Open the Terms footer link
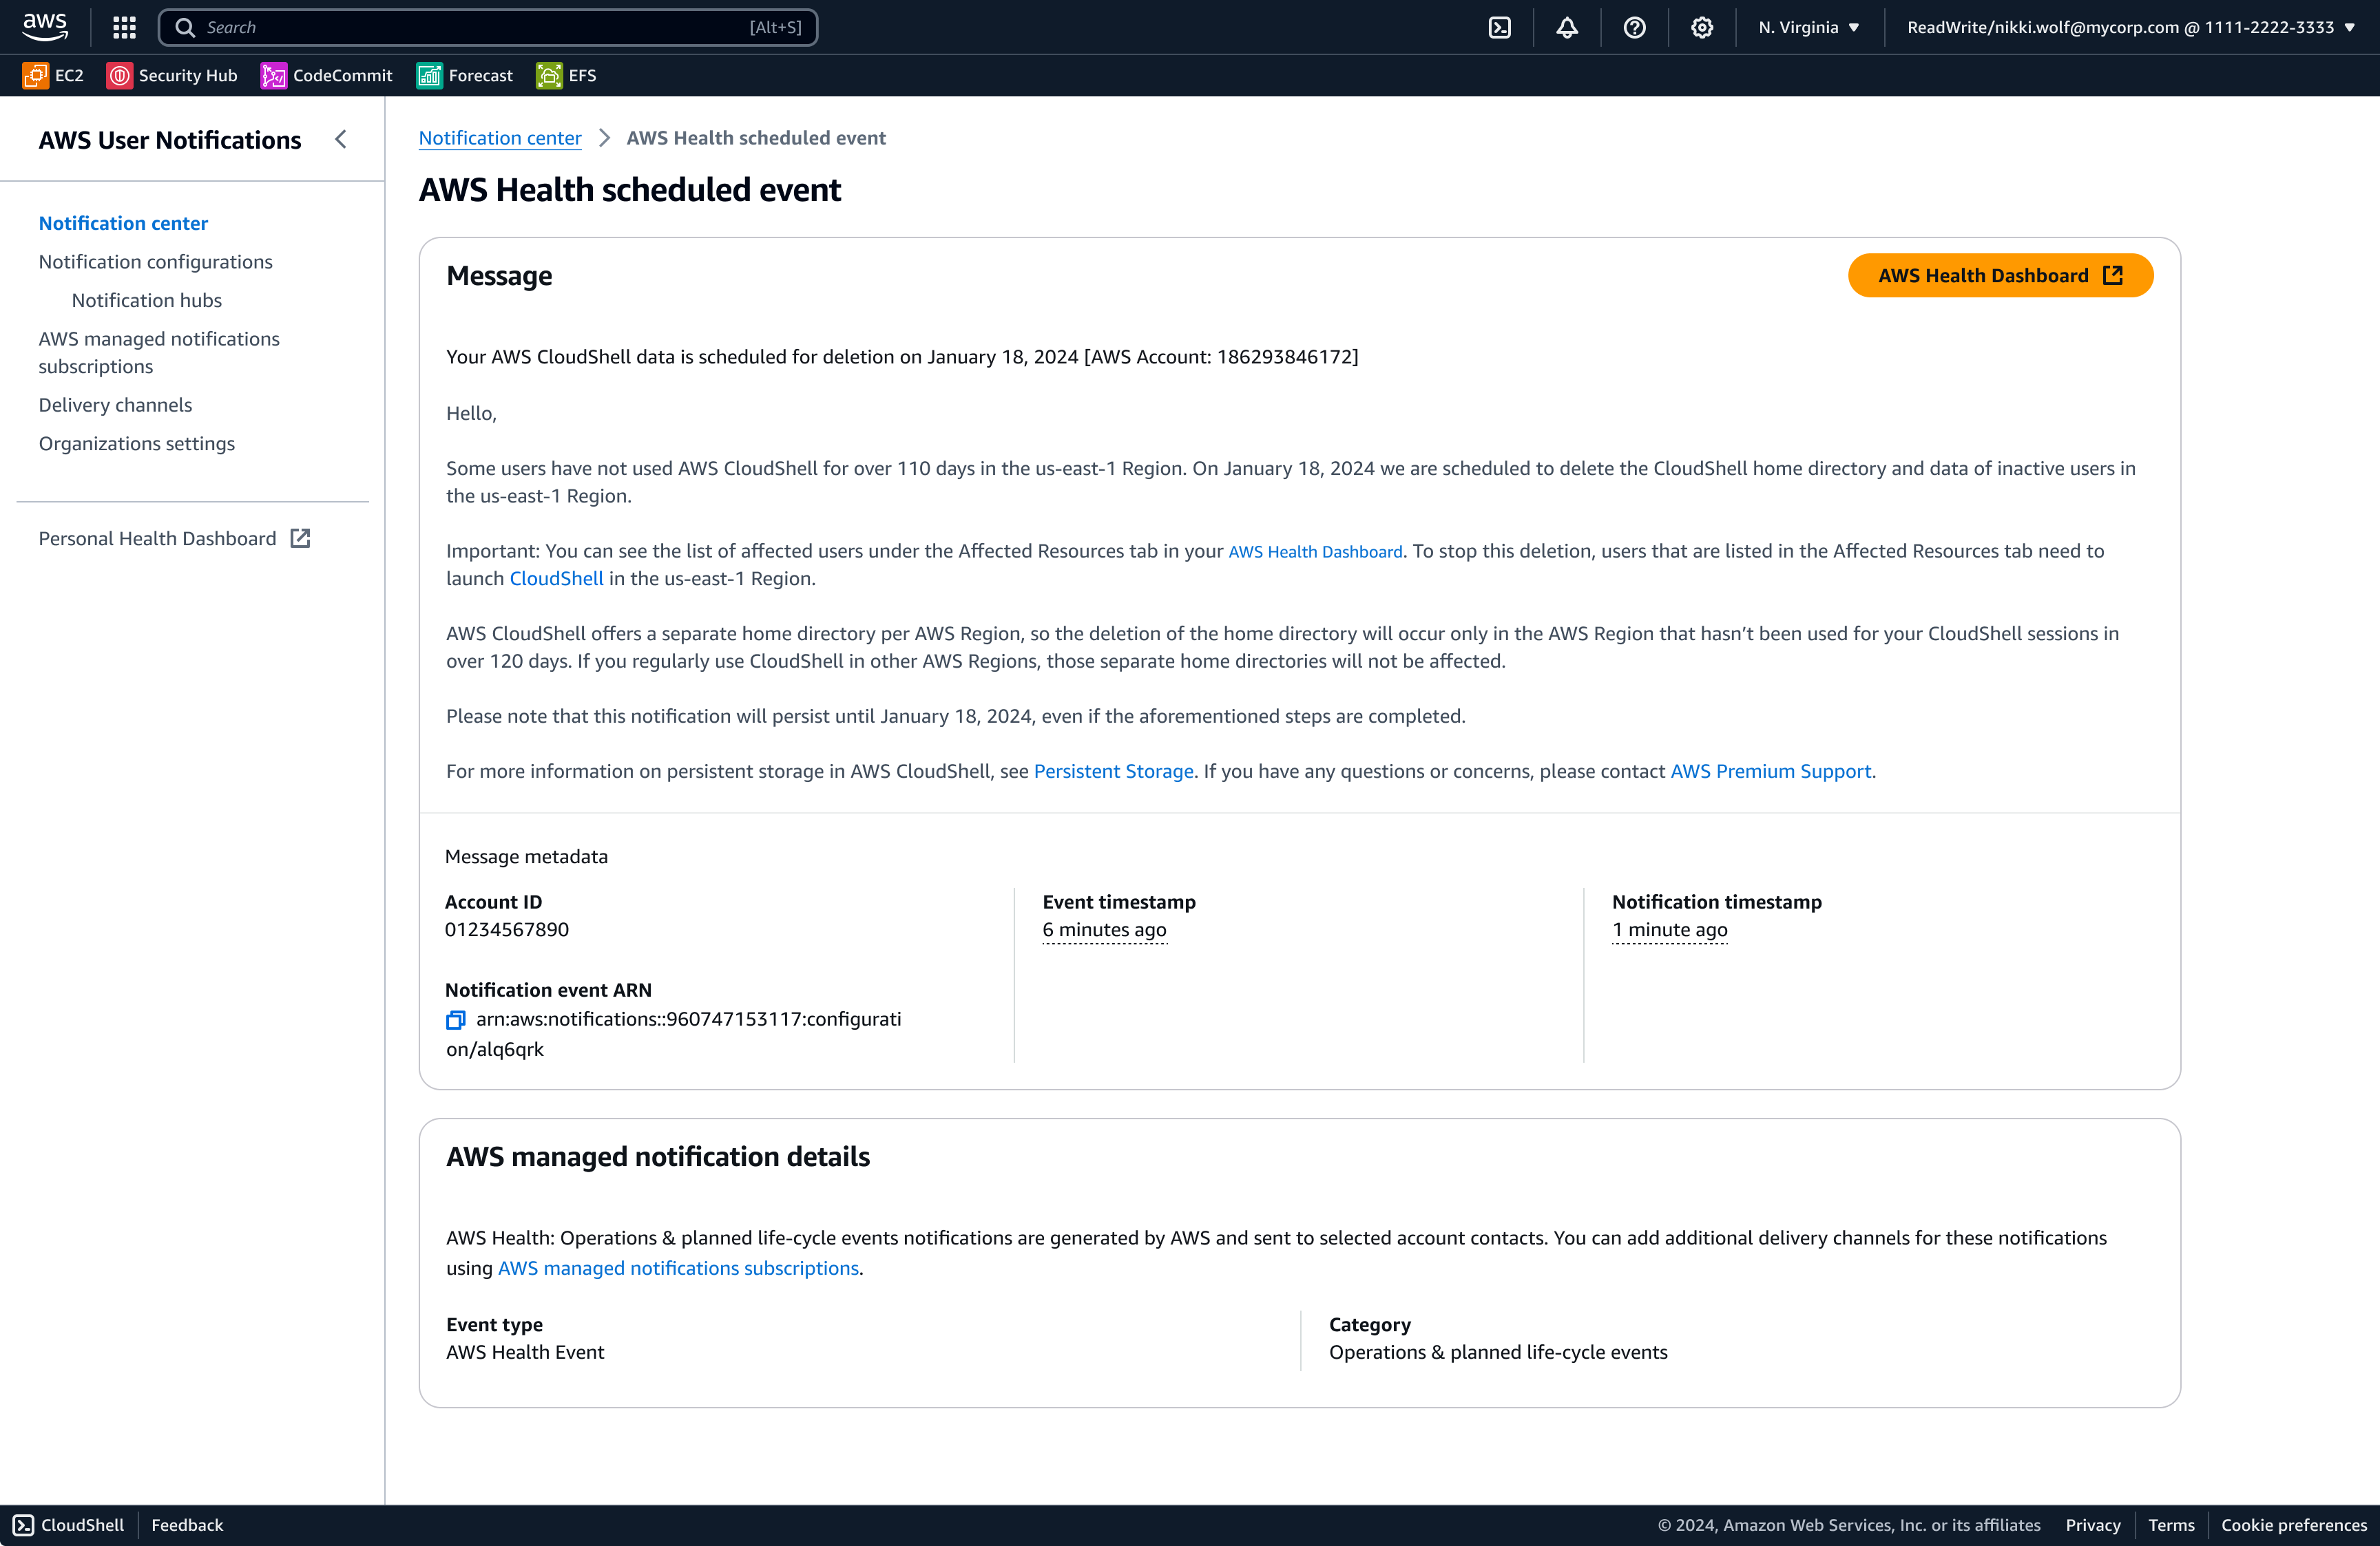 [2171, 1525]
